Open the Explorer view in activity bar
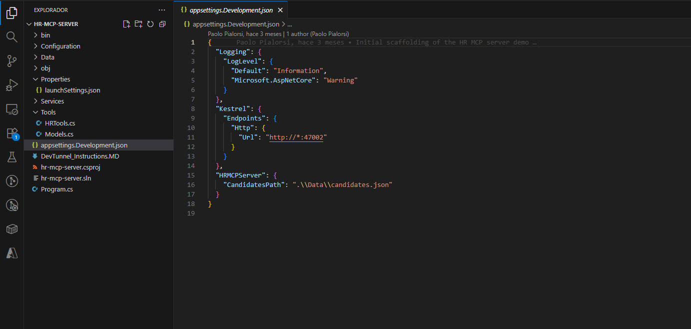Viewport: 691px width, 329px height. tap(12, 13)
